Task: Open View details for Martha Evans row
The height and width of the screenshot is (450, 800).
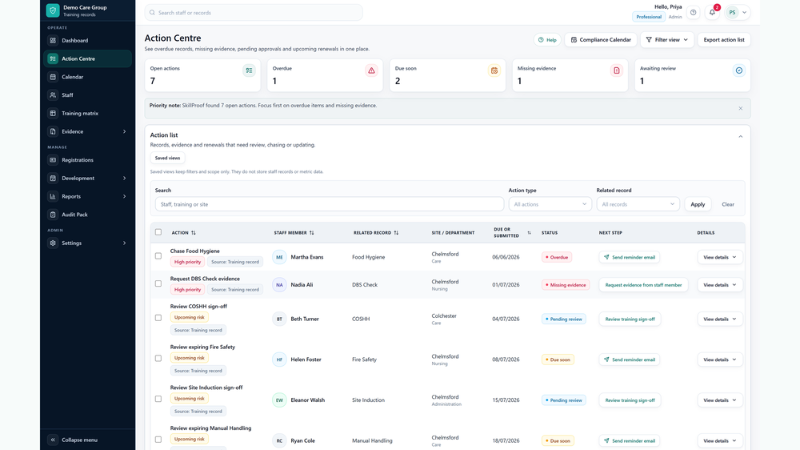Action: click(720, 258)
